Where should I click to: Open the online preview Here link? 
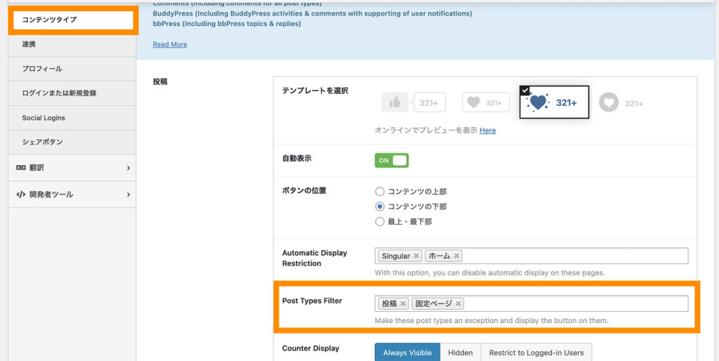(x=487, y=131)
